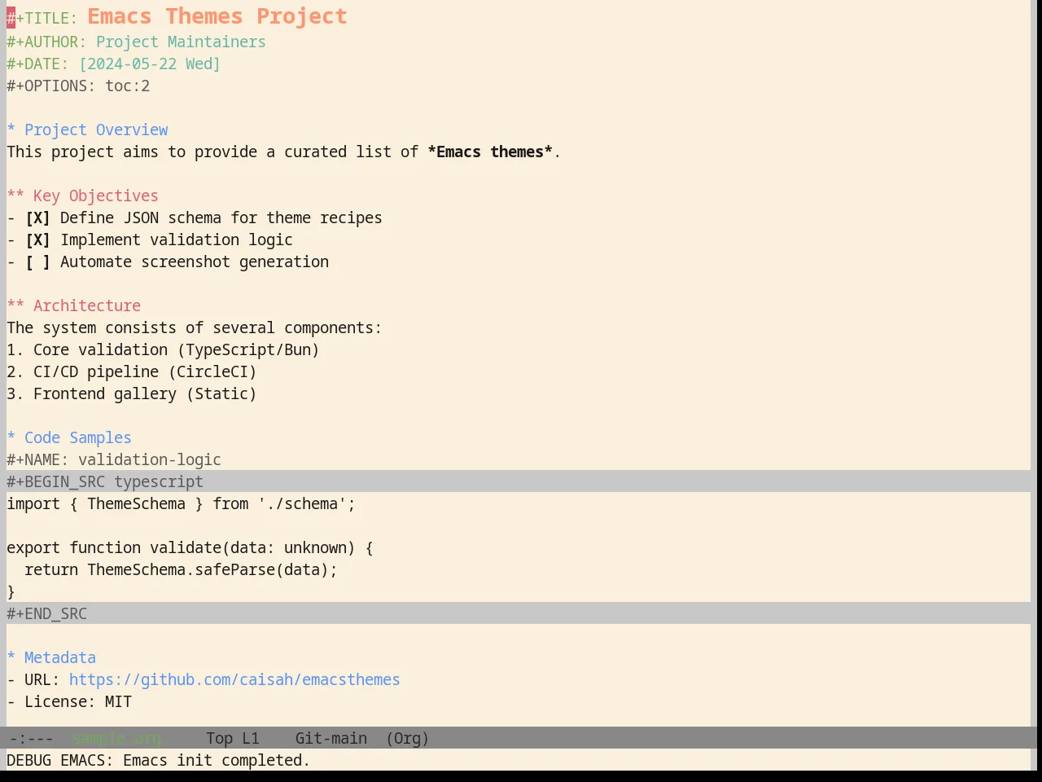The image size is (1042, 782).
Task: Click the bold *Emacs themes* text
Action: pyautogui.click(x=490, y=152)
